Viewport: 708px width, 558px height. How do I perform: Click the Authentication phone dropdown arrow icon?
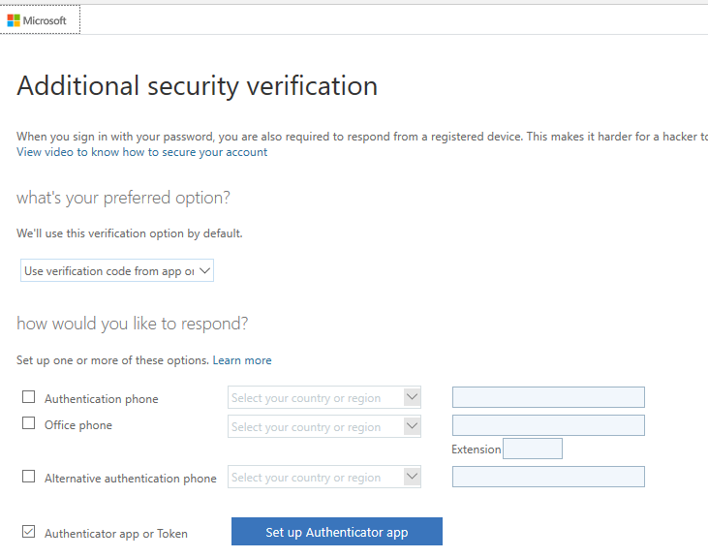click(412, 397)
